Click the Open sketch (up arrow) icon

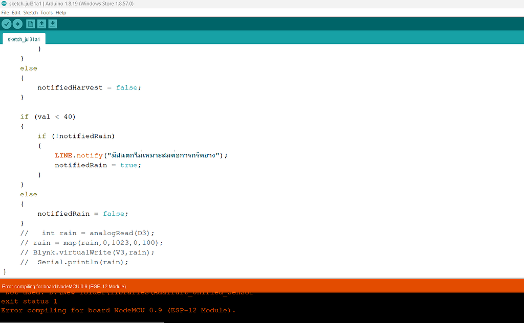click(x=42, y=24)
